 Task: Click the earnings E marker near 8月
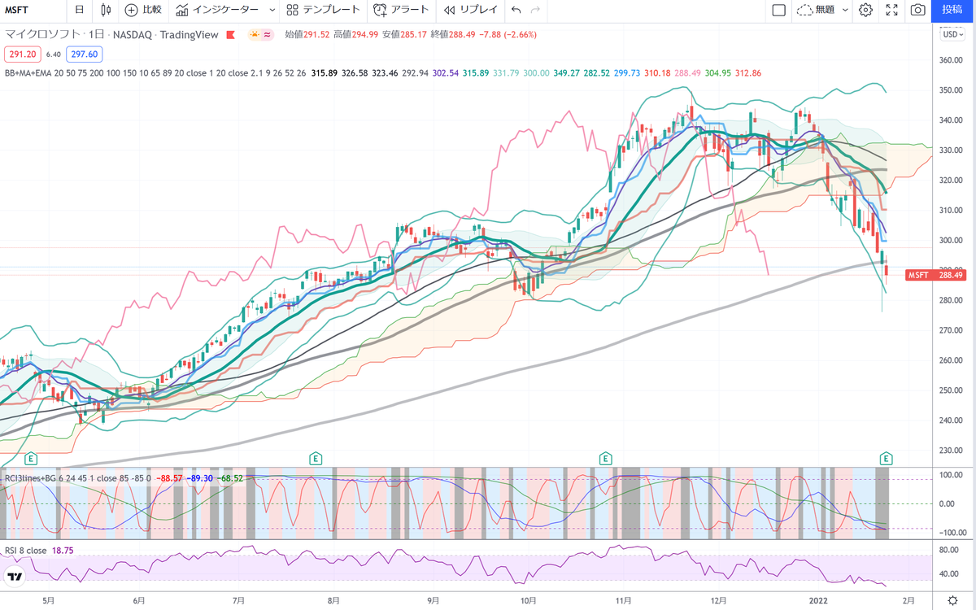pos(315,459)
